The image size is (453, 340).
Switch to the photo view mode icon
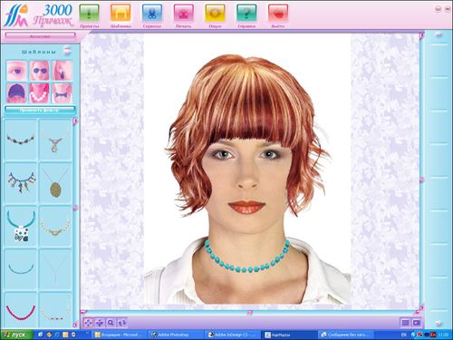417,323
